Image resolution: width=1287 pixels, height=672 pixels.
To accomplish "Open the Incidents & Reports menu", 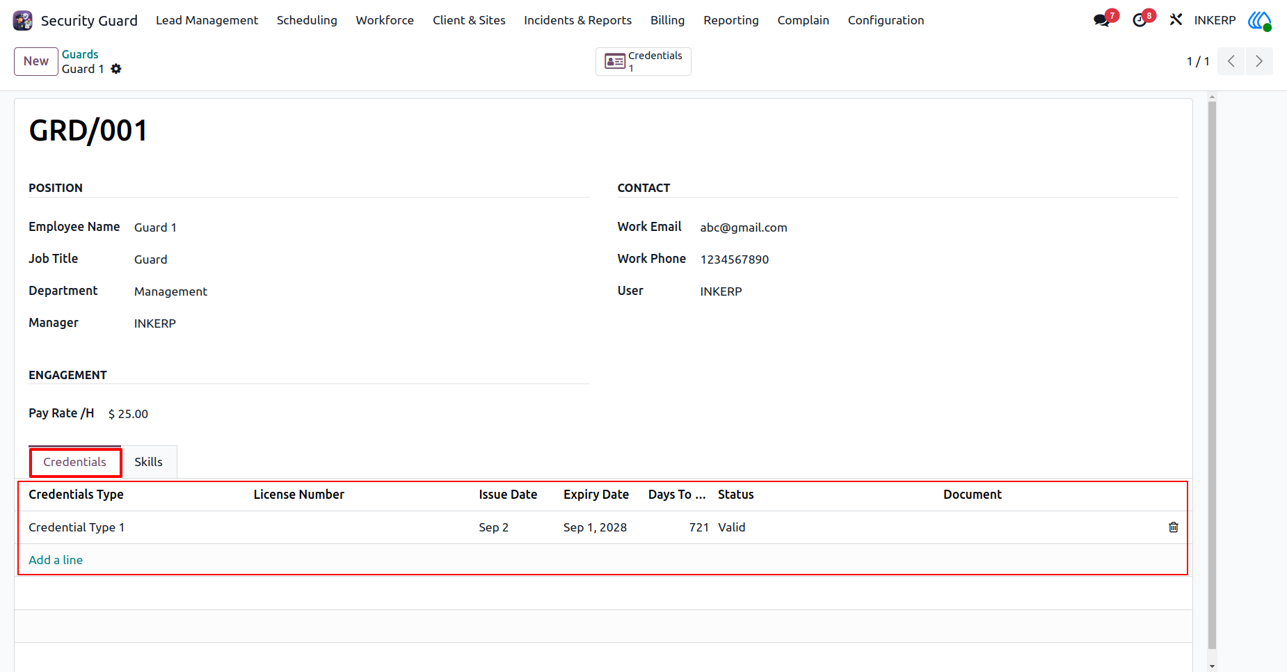I will click(578, 20).
